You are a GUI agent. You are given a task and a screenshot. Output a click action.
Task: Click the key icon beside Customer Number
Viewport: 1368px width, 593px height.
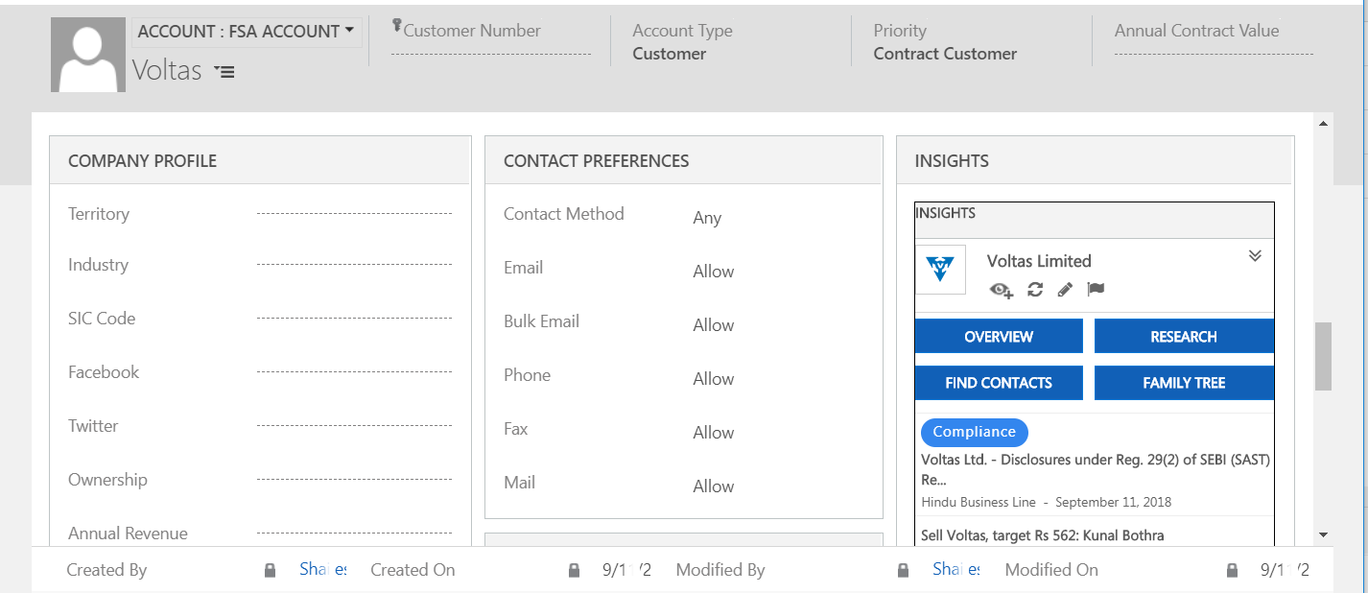[396, 26]
